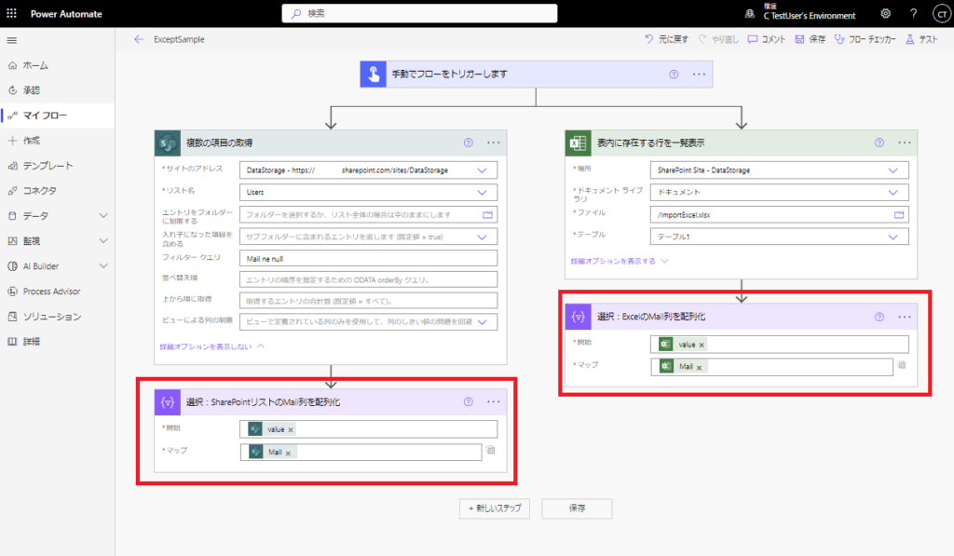Click the フィルター クエリ field with Mail ne null
The image size is (954, 556).
pyautogui.click(x=368, y=259)
